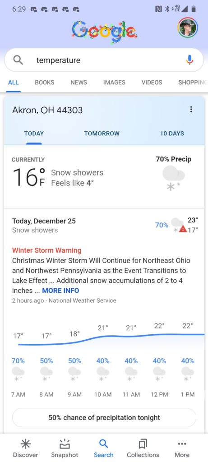Open Collections in bottom navigation
Screen dimensions: 208x462
pos(143,448)
